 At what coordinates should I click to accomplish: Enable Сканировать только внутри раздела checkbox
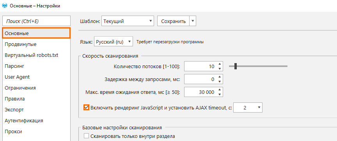point(87,136)
